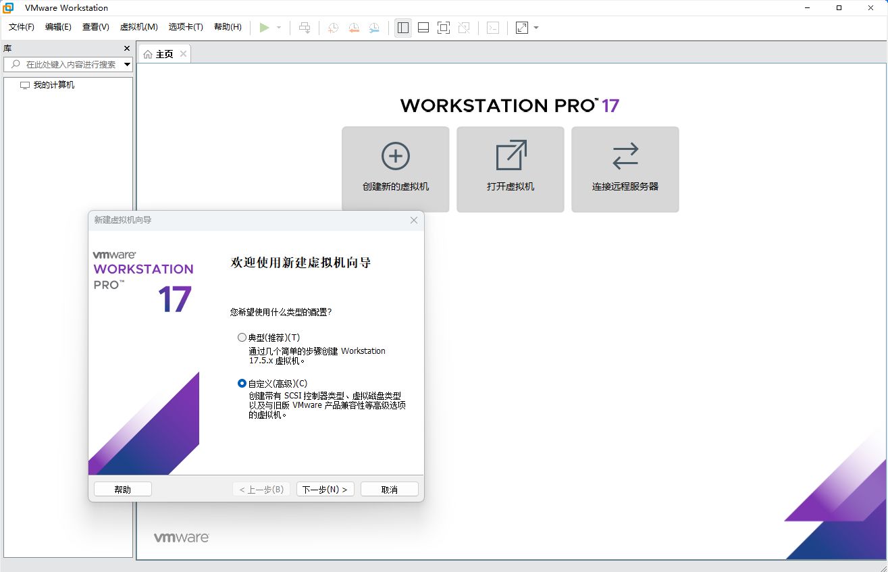Viewport: 888px width, 572px height.
Task: Select the 自定义(高级)(C) radio option
Action: [242, 383]
